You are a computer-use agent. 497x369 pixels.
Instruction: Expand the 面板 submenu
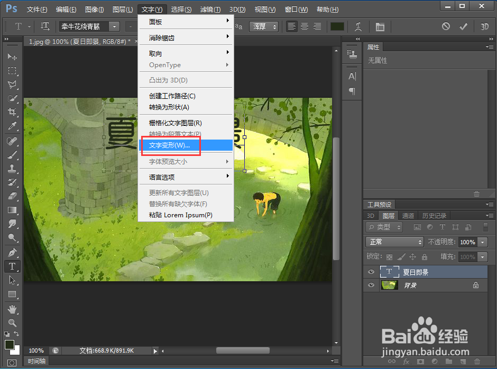coord(186,22)
